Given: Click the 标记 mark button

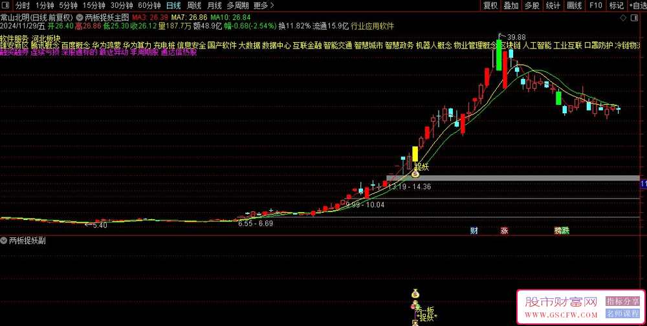Looking at the screenshot, I should 617,6.
